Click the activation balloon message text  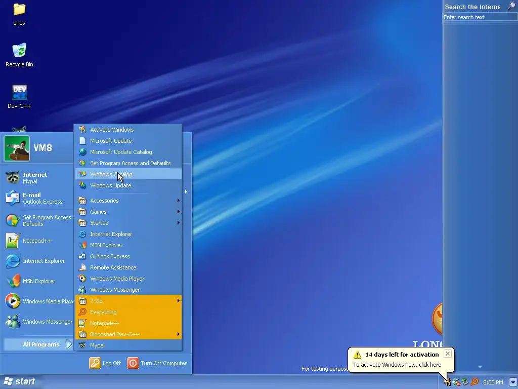[x=397, y=365]
